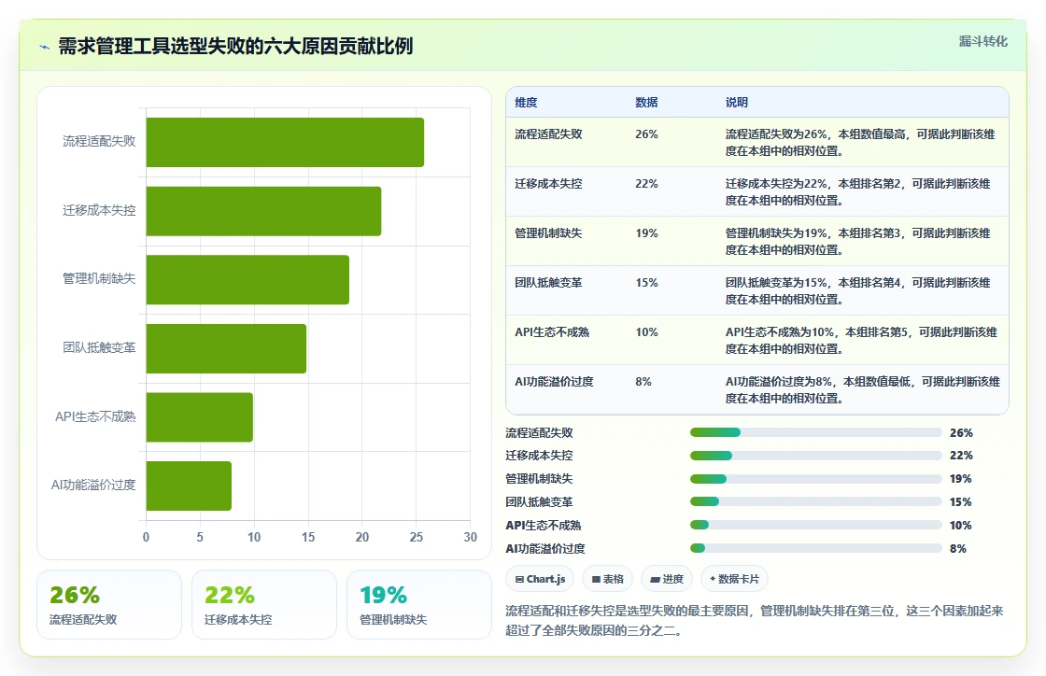Open the 26% 流程适配失败 stat card
Viewport: 1046px width, 676px height.
[109, 605]
